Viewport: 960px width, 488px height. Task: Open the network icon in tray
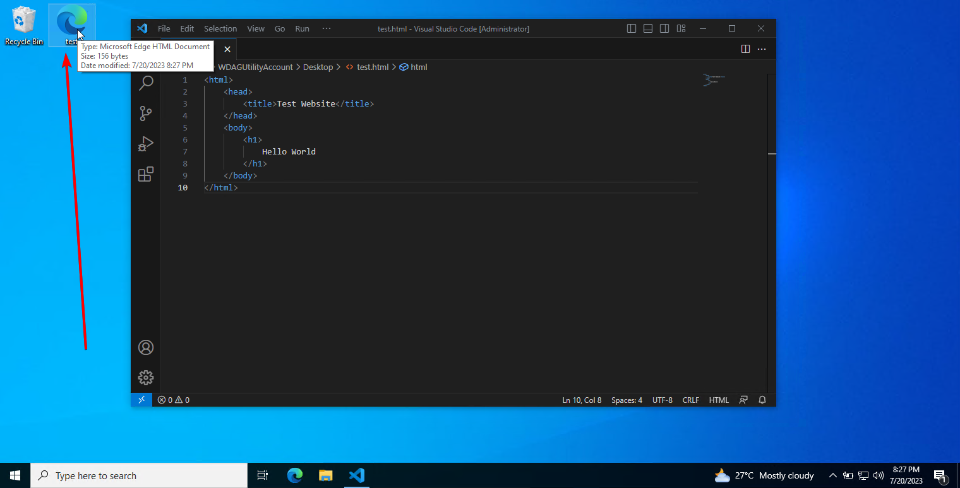click(863, 475)
